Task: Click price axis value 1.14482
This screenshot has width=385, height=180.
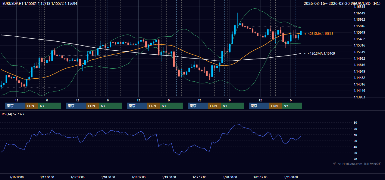Action: pos(359,78)
